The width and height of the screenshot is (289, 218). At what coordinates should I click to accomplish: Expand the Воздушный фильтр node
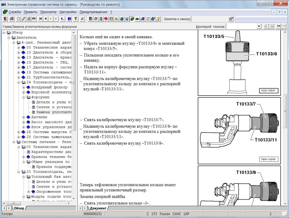(x=24, y=88)
